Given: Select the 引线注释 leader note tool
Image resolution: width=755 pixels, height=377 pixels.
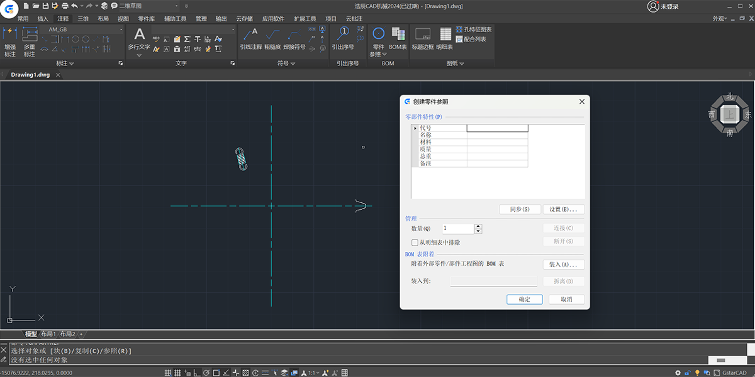Looking at the screenshot, I should coord(250,37).
